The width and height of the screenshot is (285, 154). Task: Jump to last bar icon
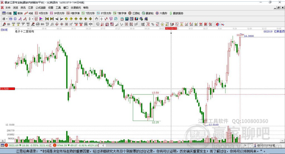pos(52,19)
